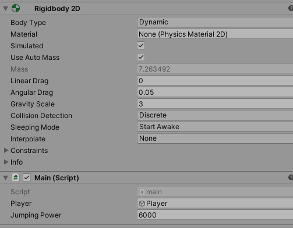Click the Linear Drag label
Viewport: 293px width, 228px height.
(29, 81)
